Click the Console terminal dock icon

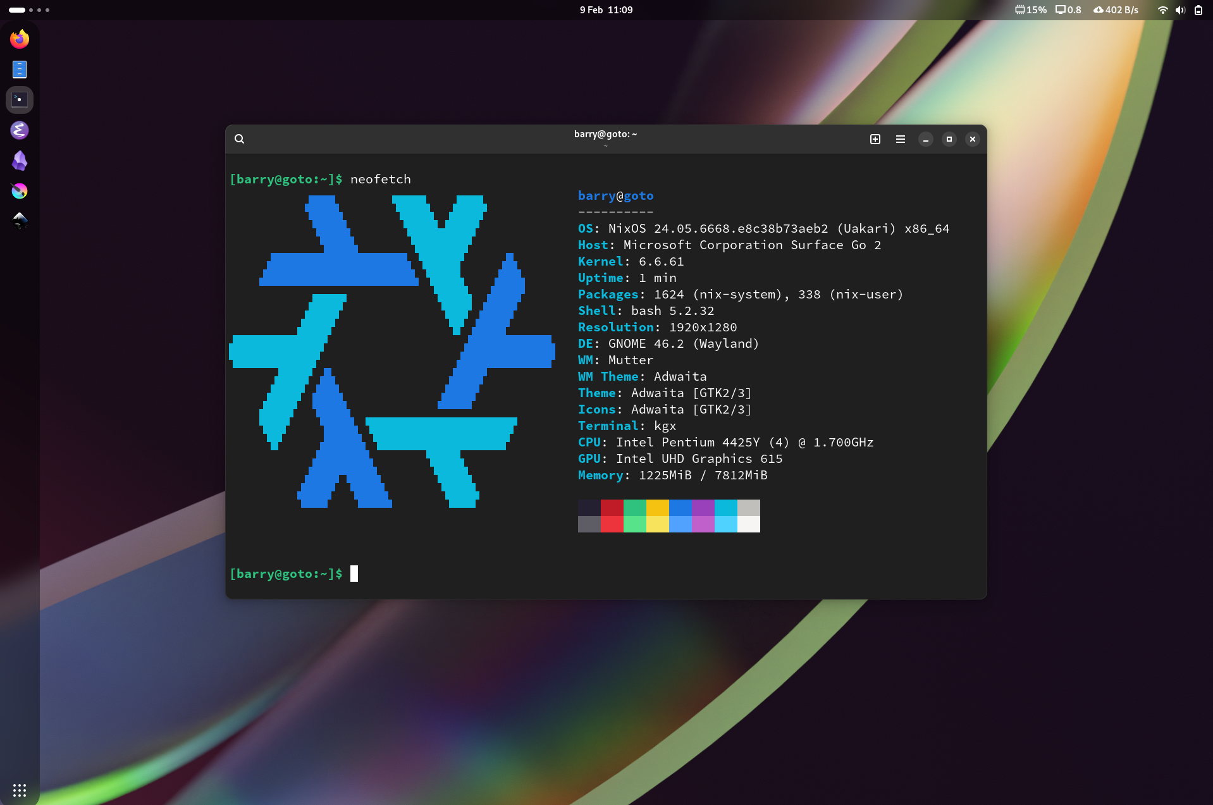click(x=20, y=100)
